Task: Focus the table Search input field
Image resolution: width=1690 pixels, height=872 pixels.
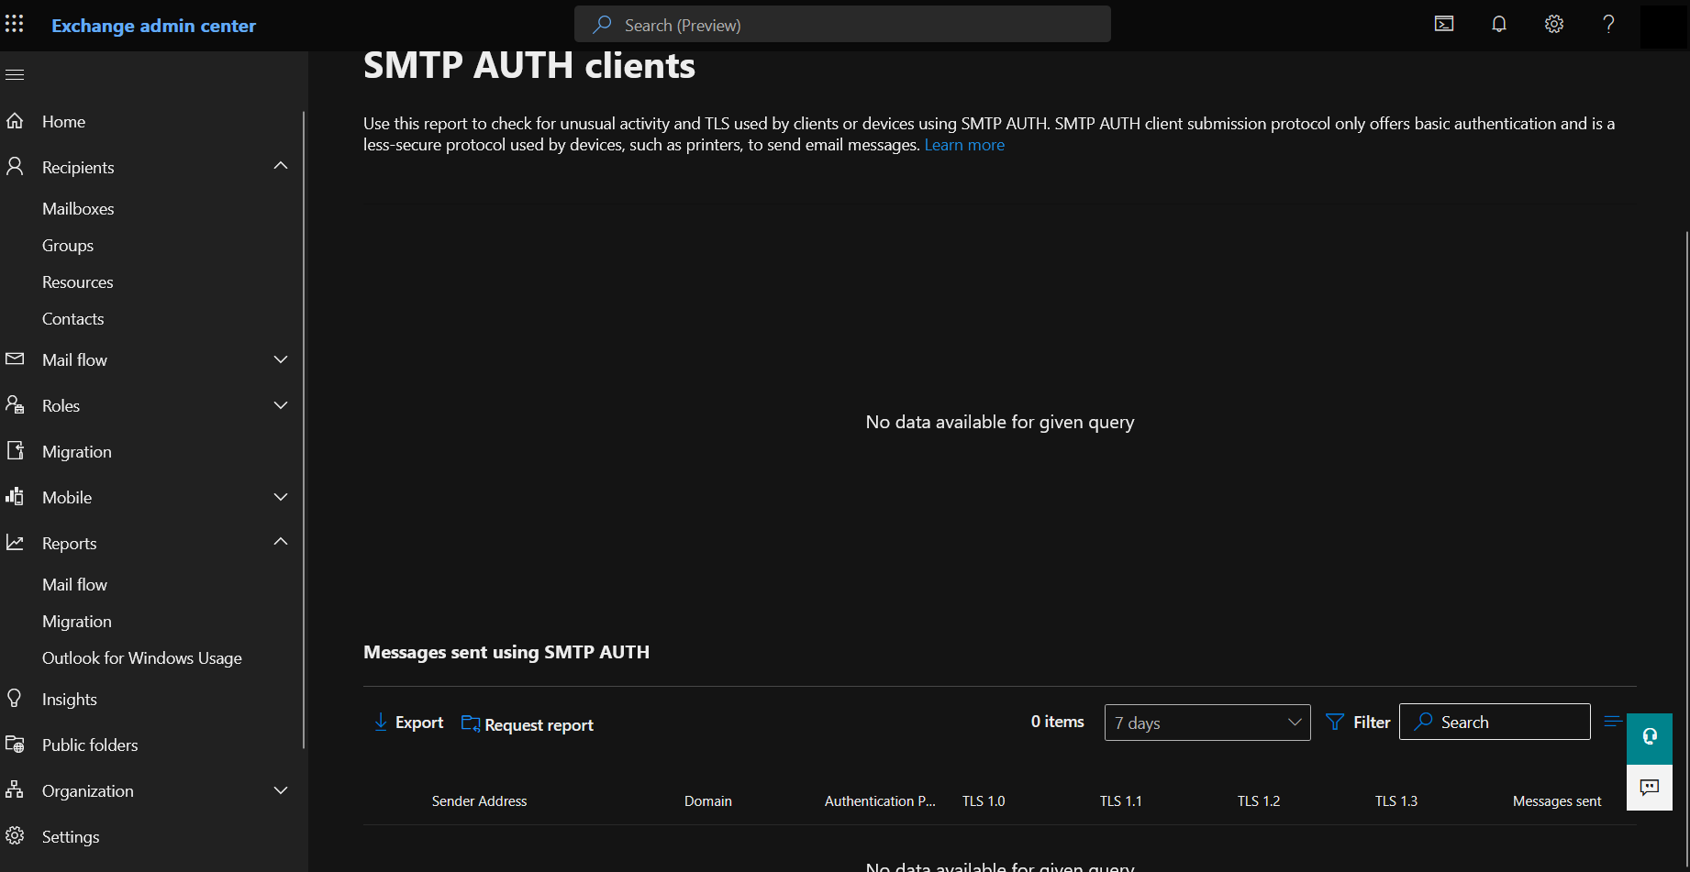Action: point(1495,722)
